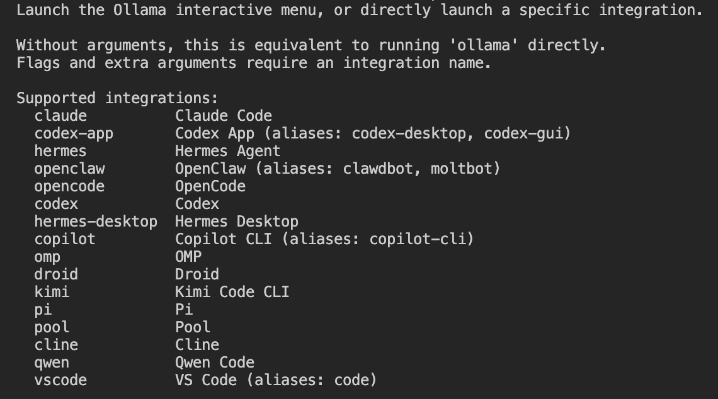Click 'VS Code (aliases: code)' text
Viewport: 718px width, 399px height.
[x=276, y=380]
